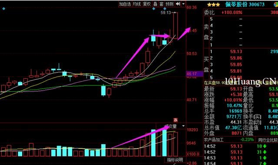Select the sell level 1 empty quote row

pyautogui.click(x=244, y=45)
